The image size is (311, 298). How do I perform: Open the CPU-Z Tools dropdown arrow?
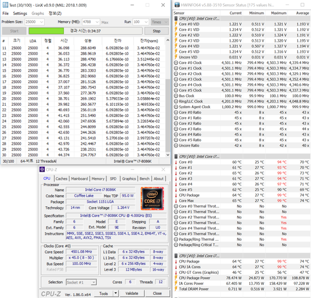(116, 293)
